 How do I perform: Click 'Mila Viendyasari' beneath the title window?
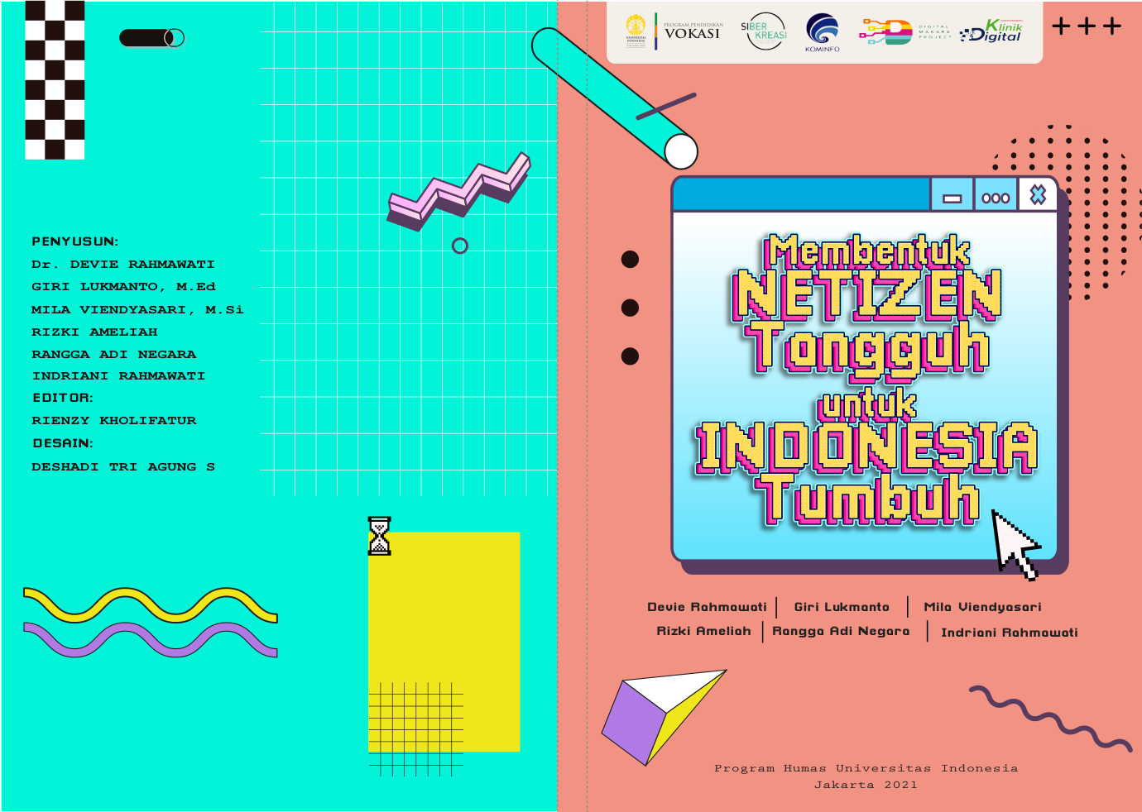tap(982, 608)
